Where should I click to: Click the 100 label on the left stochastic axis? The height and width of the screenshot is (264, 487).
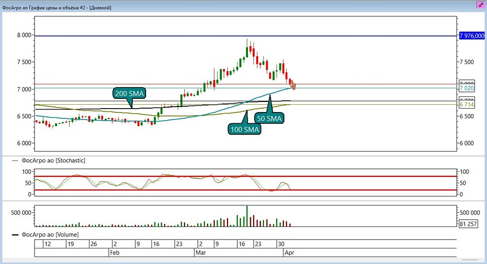pos(27,172)
